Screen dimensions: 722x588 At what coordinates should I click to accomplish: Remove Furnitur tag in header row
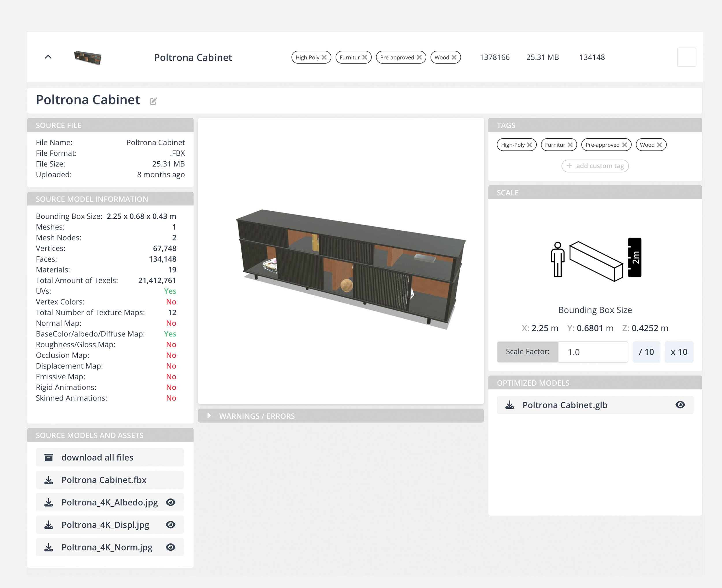point(364,57)
